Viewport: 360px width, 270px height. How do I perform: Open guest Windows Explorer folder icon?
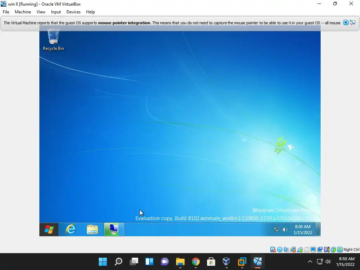point(92,229)
